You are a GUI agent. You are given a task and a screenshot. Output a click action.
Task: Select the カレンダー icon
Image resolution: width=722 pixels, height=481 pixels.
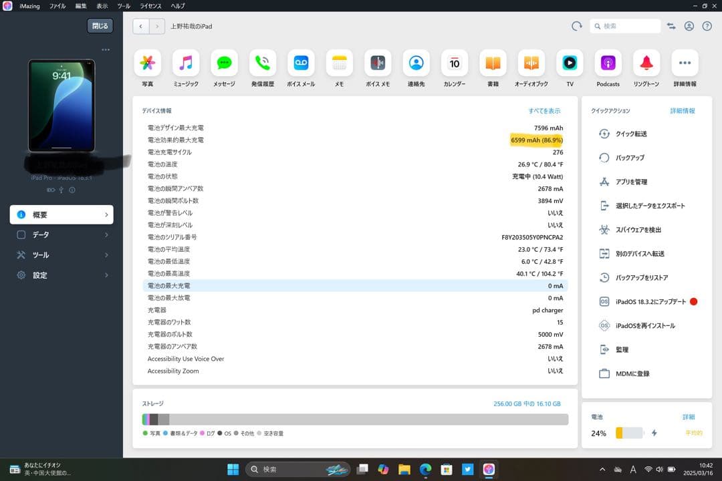[454, 63]
